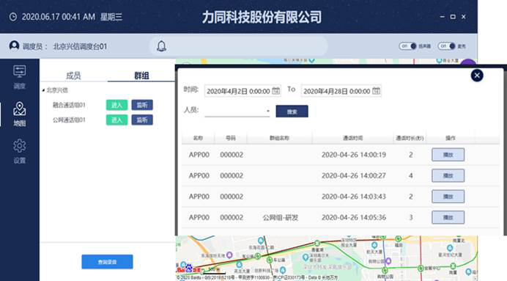Click the notification bell icon

161,46
